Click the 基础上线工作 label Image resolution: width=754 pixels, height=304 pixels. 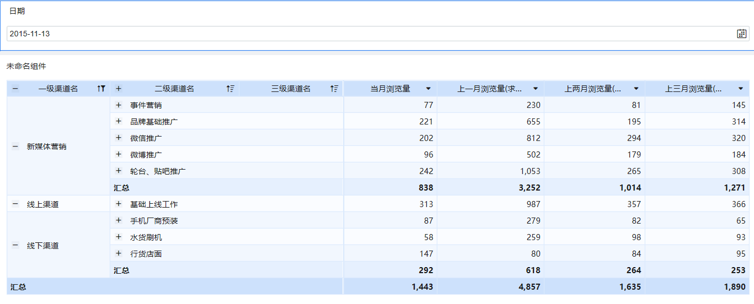tap(154, 204)
